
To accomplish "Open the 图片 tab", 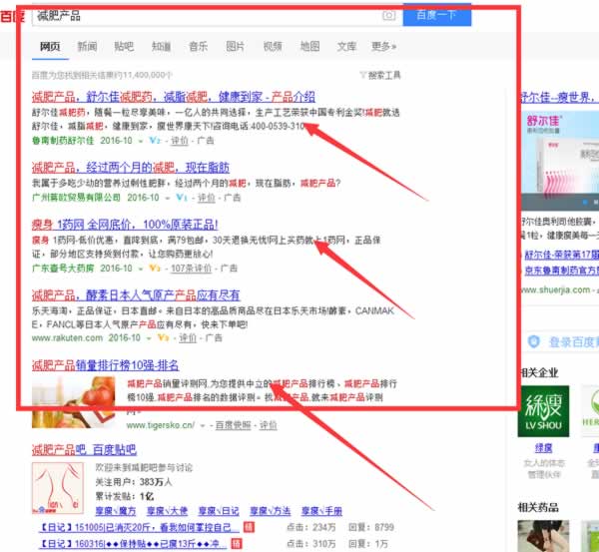I will [236, 47].
